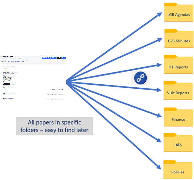
Task: Click the black button in thumbnail header
Action: [59, 58]
